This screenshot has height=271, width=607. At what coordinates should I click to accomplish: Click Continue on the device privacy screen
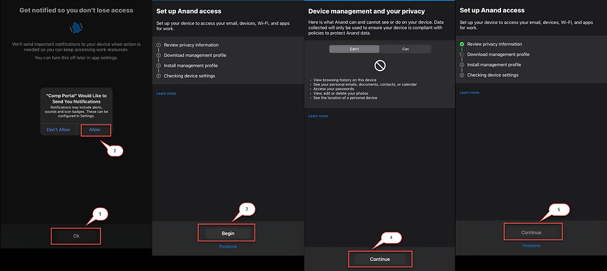point(379,259)
